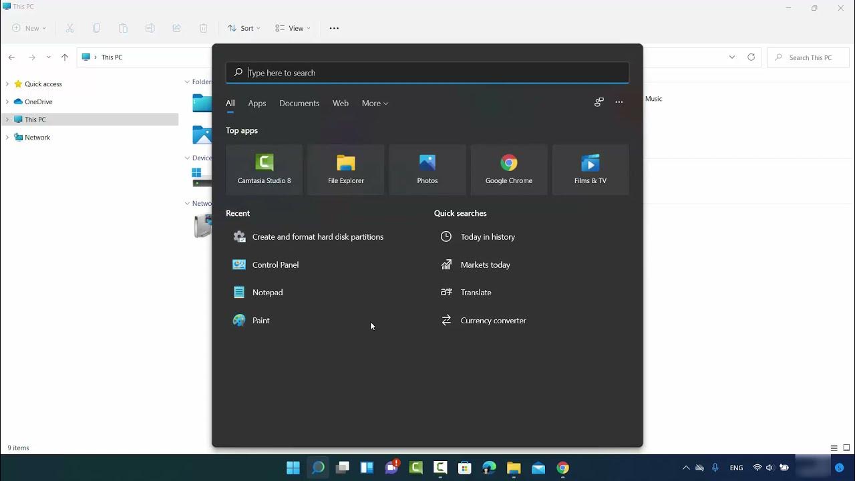Open New dropdown in File Explorer
Viewport: 855px width, 481px height.
(x=29, y=28)
